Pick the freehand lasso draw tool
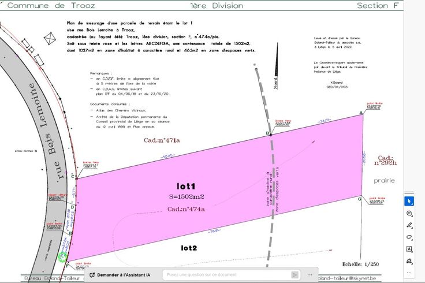This screenshot has width=425, height=283. [409, 237]
